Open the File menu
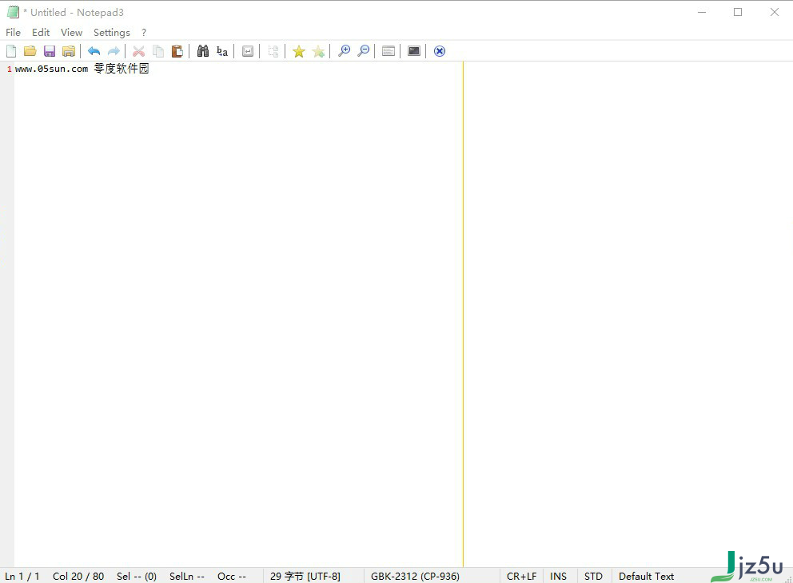793x583 pixels. coord(13,32)
